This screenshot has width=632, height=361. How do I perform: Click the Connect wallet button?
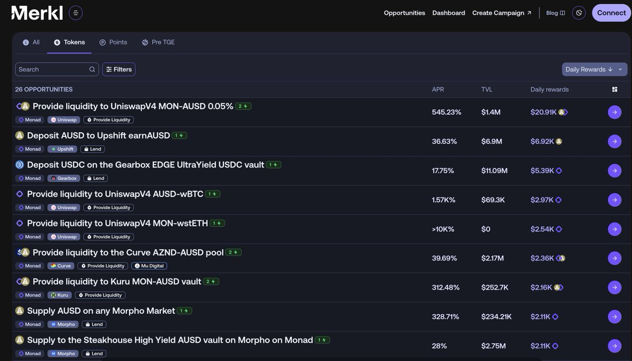(x=611, y=13)
